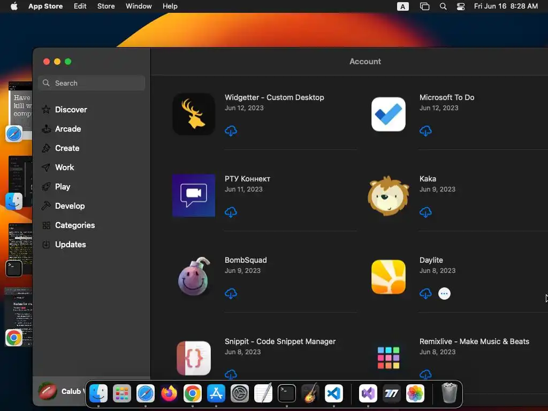Open the keyboard input source menu

[x=402, y=6]
